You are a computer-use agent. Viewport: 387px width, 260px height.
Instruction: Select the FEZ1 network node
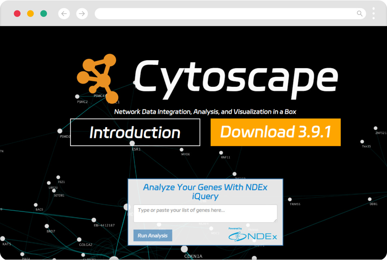tap(58, 177)
